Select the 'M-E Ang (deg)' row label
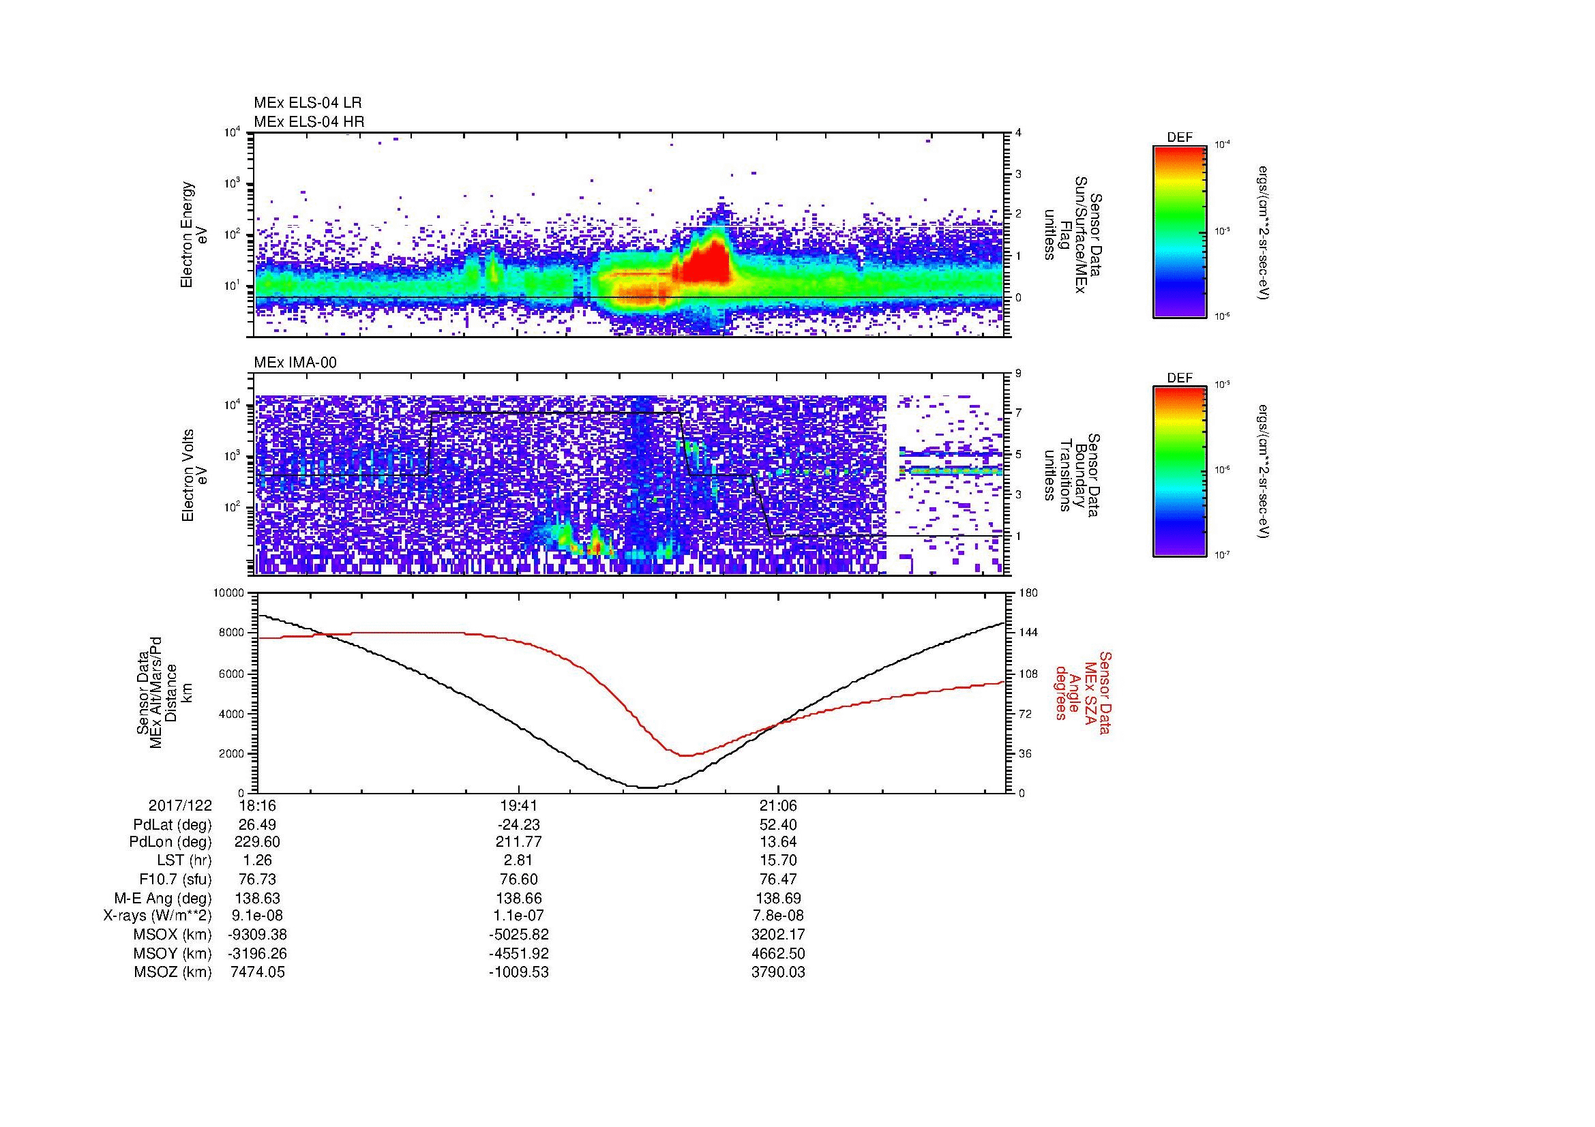 coord(163,899)
